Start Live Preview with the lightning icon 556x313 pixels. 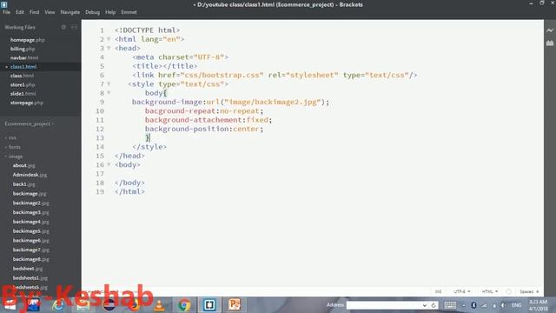point(550,30)
